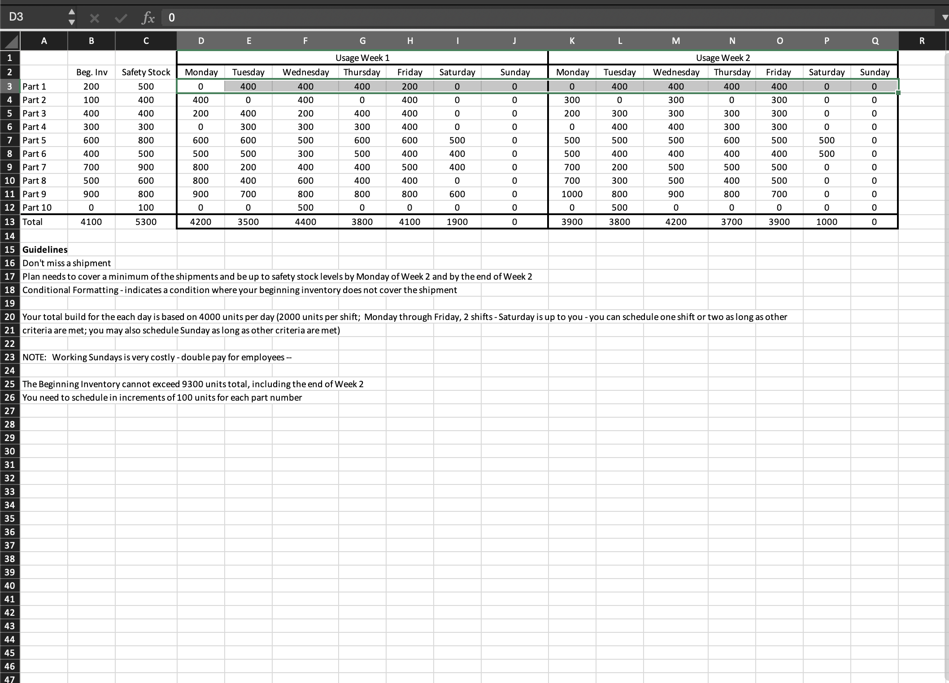The width and height of the screenshot is (949, 683).
Task: Click the Total row label cell
Action: coord(44,221)
